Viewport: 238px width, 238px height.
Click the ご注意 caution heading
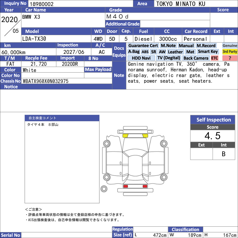(x=33, y=209)
